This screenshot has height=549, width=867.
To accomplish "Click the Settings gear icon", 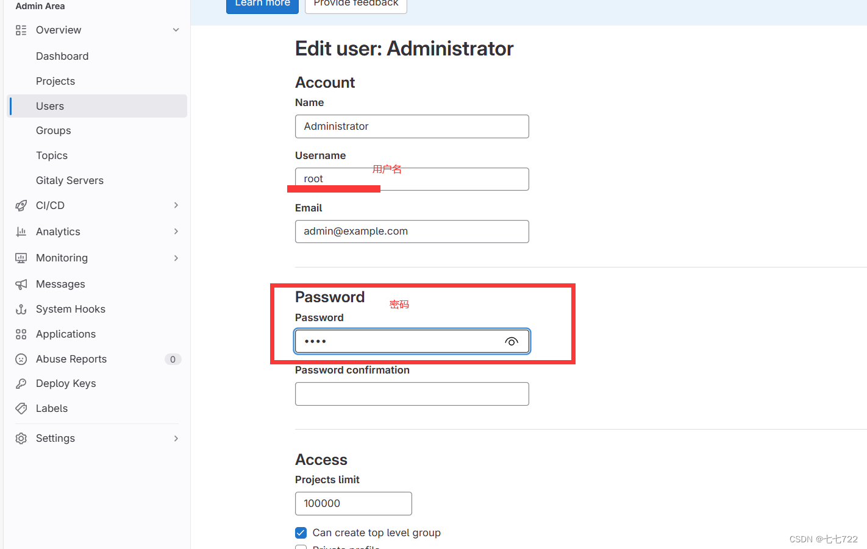I will click(21, 438).
